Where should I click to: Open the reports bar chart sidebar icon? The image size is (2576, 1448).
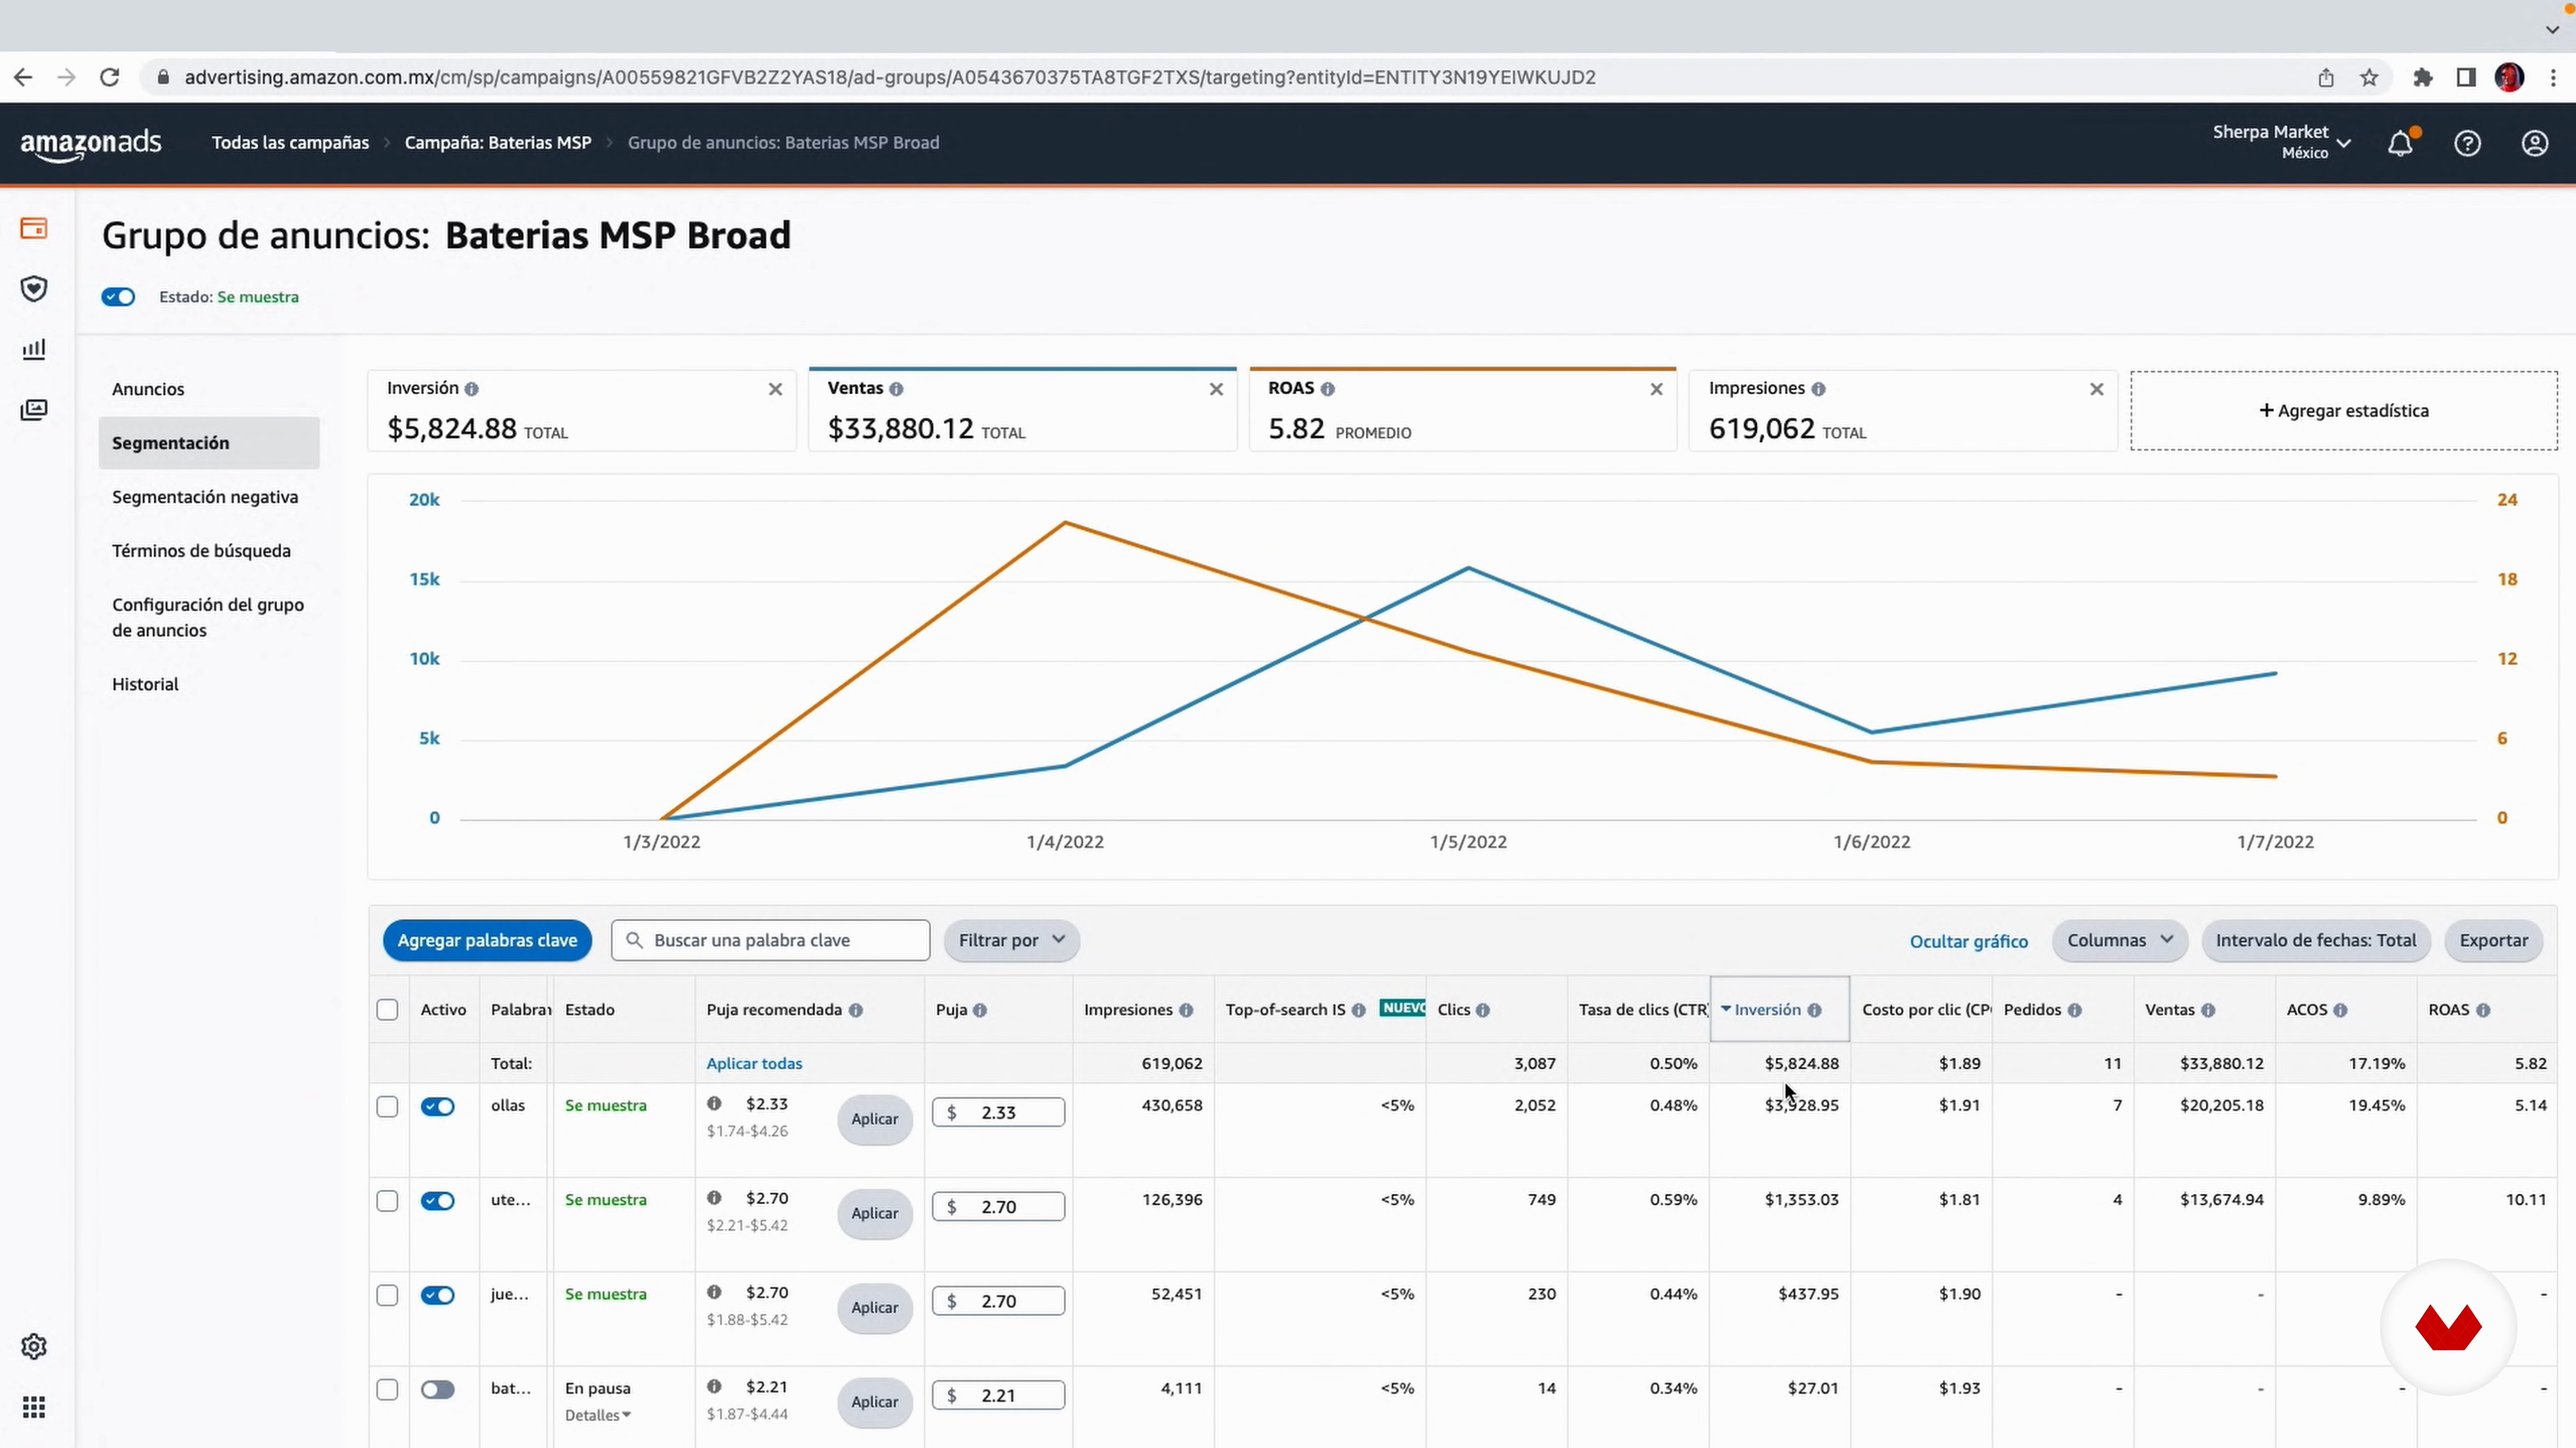[x=34, y=349]
